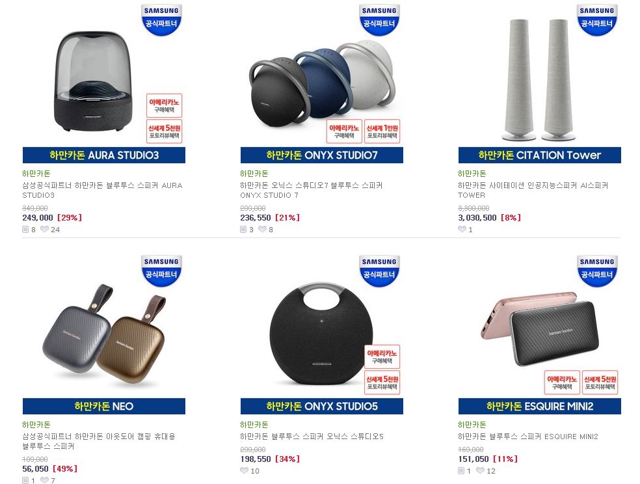Image resolution: width=640 pixels, height=484 pixels.
Task: Click the review icon under the NEO speaker
Action: coord(25,480)
